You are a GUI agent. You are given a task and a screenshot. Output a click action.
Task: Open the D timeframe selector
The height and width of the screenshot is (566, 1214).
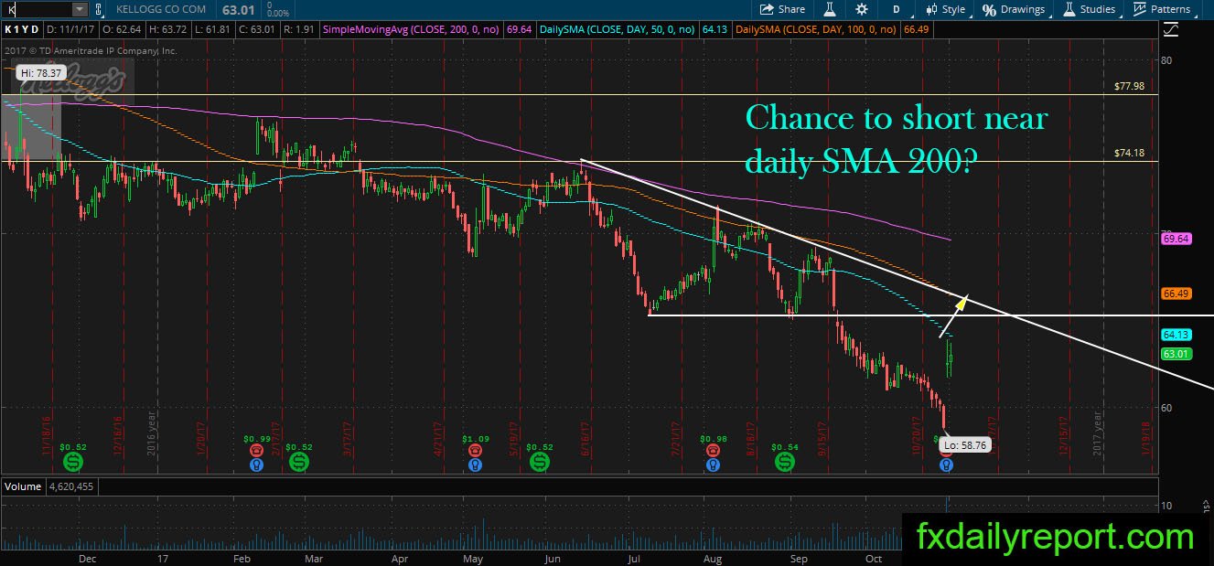click(896, 9)
